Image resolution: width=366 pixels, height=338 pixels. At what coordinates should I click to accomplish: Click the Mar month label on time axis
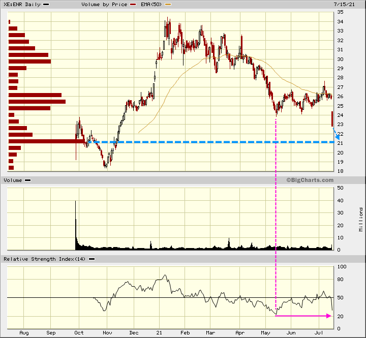click(210, 333)
